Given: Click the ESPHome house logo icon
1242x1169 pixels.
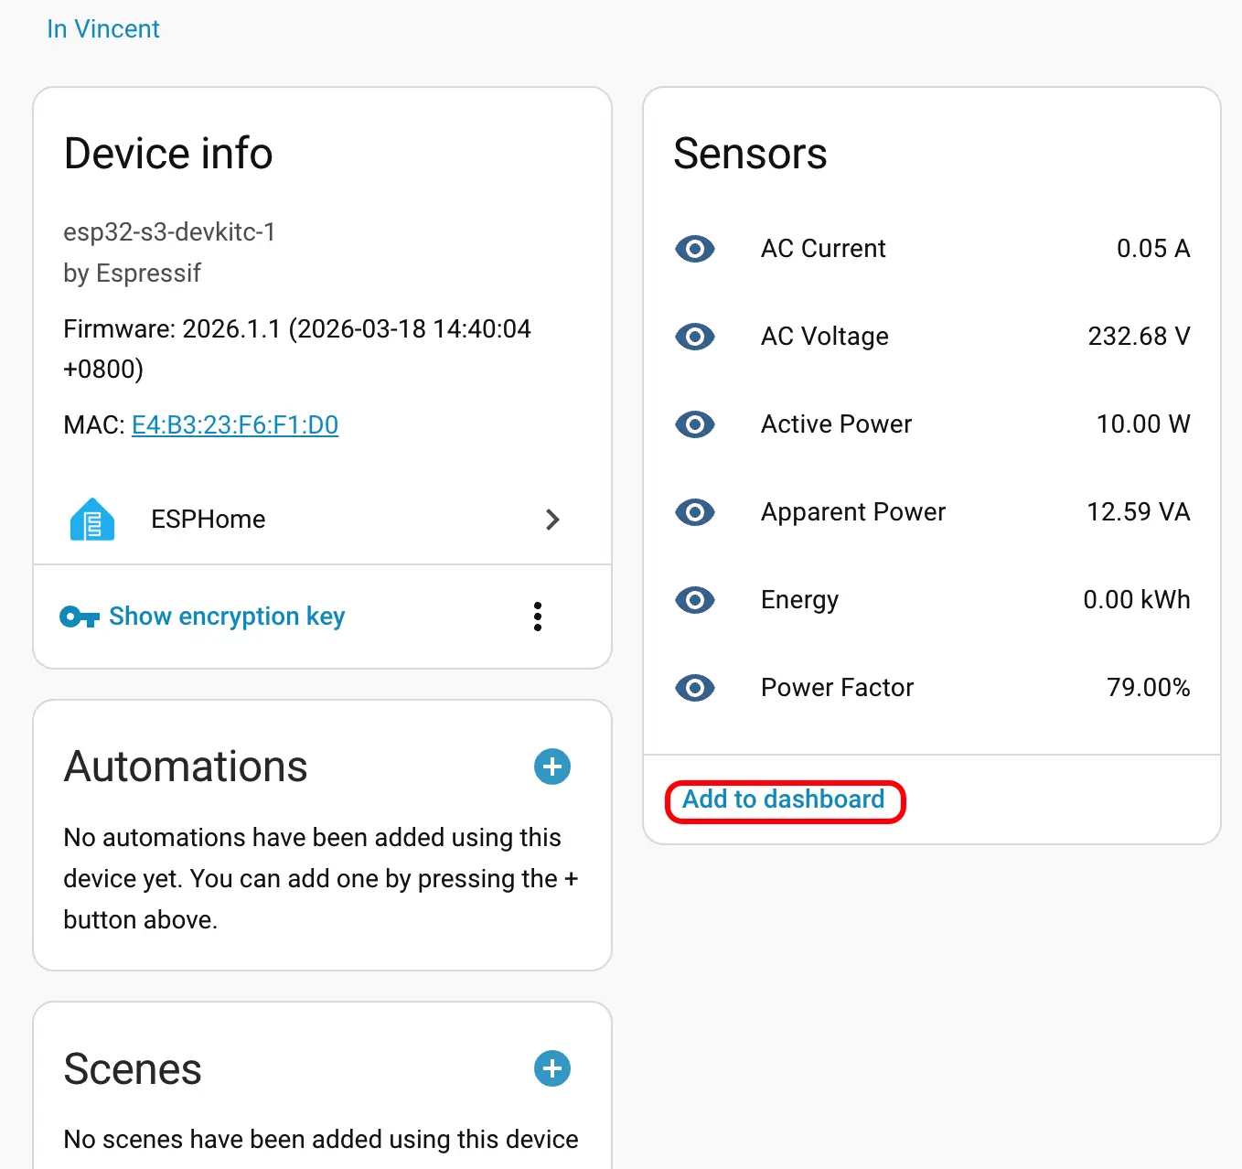Looking at the screenshot, I should [92, 520].
